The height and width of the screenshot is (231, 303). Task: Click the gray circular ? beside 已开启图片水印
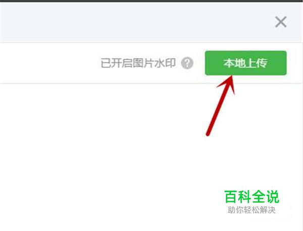187,63
